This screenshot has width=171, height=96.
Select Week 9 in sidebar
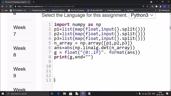coord(20,72)
